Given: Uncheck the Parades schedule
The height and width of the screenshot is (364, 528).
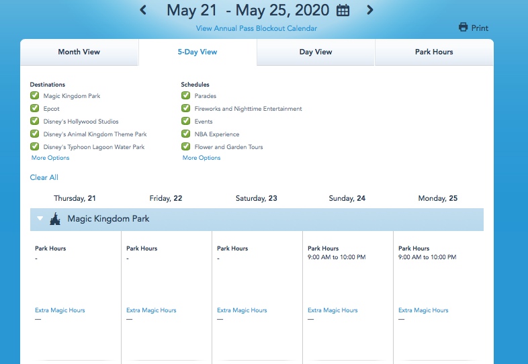Looking at the screenshot, I should pyautogui.click(x=185, y=95).
